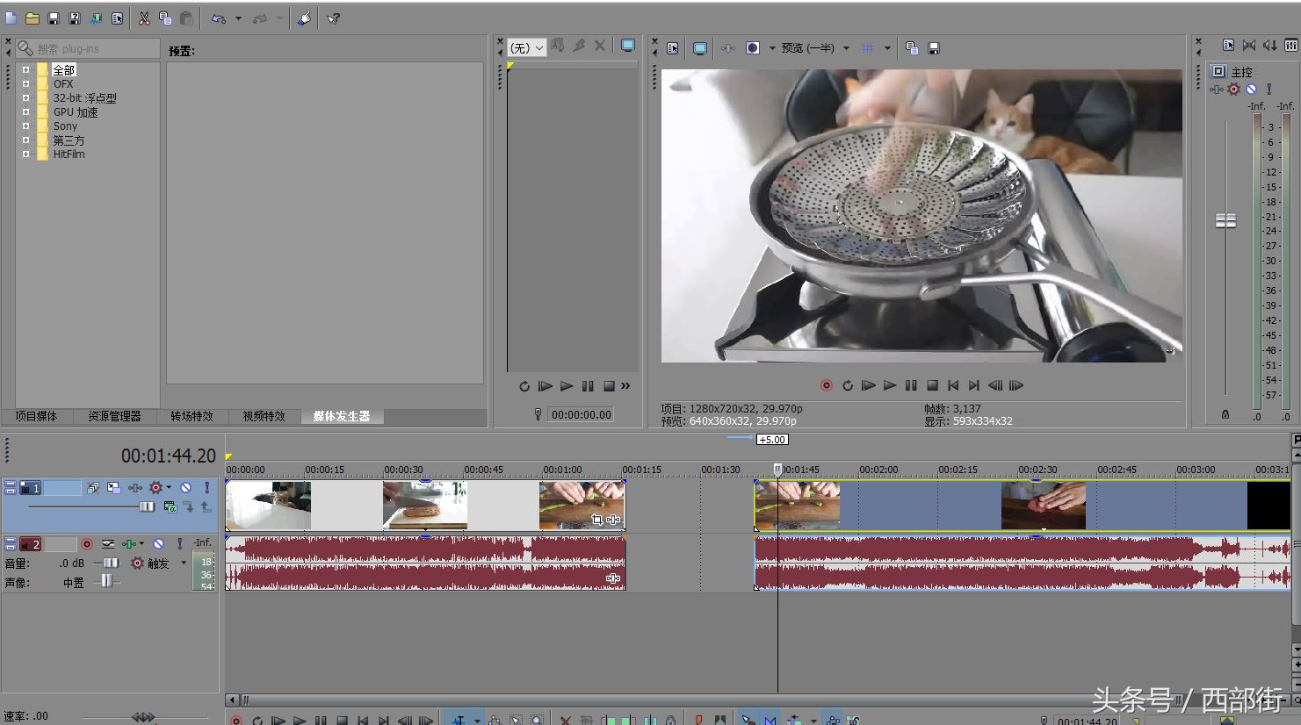Open an existing project with the folder icon

pos(33,18)
